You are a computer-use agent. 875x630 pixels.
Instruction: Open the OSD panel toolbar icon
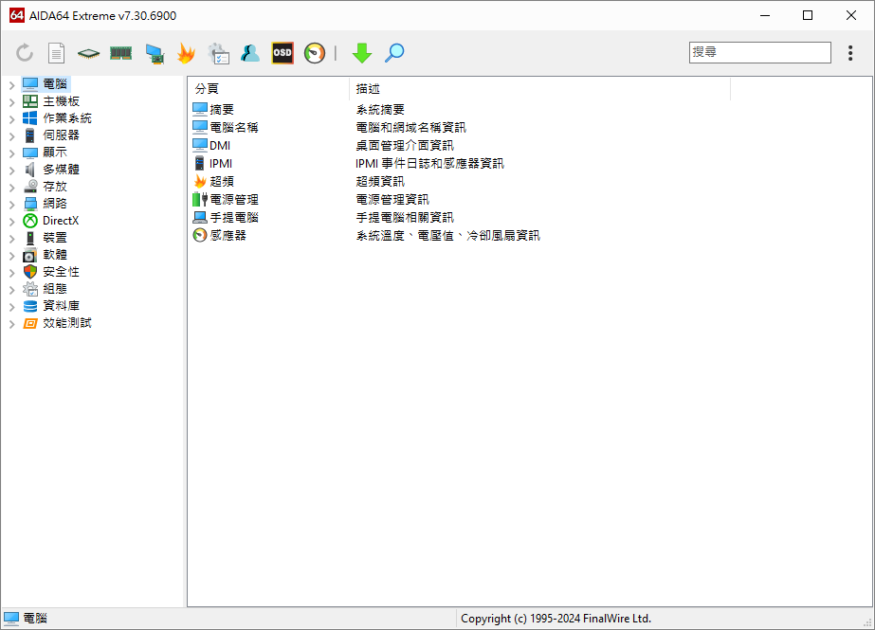click(283, 53)
